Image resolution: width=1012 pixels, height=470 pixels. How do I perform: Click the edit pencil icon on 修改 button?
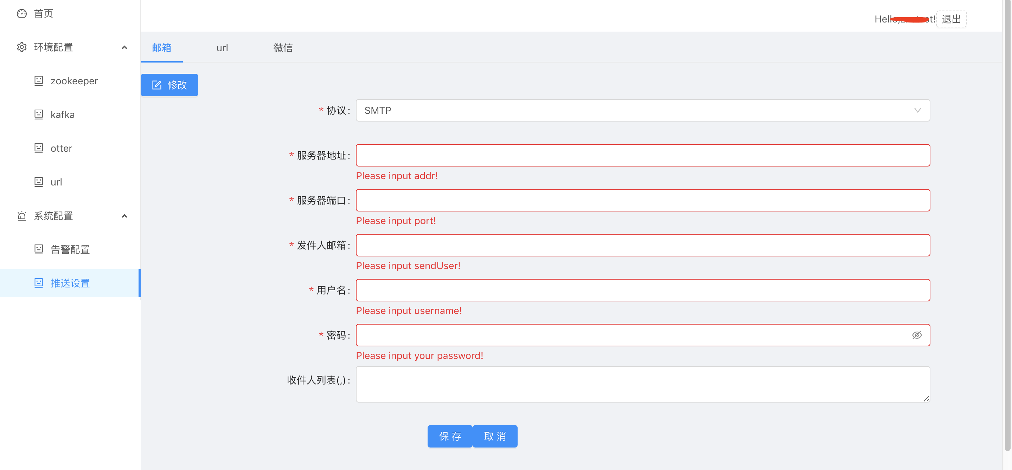[157, 85]
